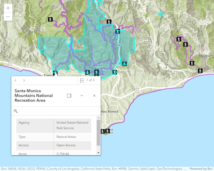Close the Santa Monica Mountains popup
The width and height of the screenshot is (214, 171).
tap(94, 96)
